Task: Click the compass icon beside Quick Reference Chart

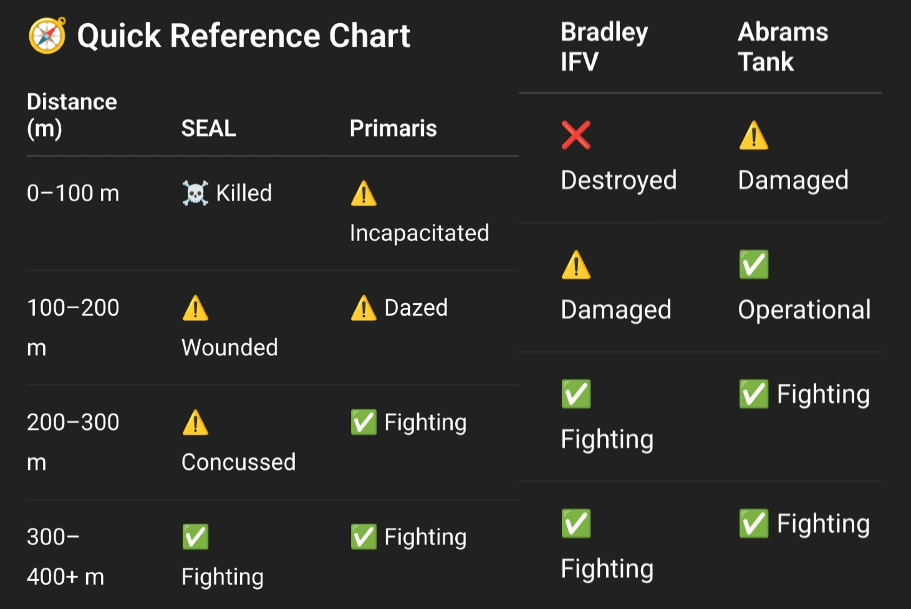Action: [47, 36]
